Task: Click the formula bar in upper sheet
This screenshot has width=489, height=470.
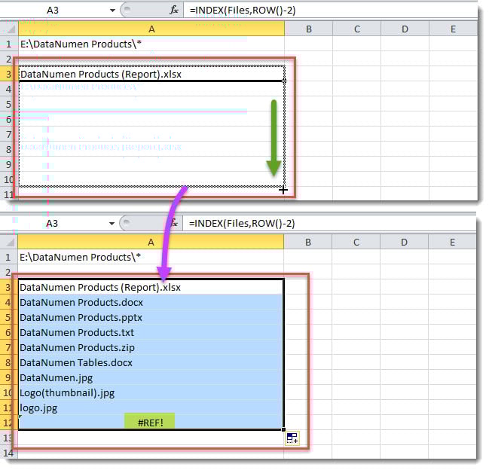Action: [331, 11]
